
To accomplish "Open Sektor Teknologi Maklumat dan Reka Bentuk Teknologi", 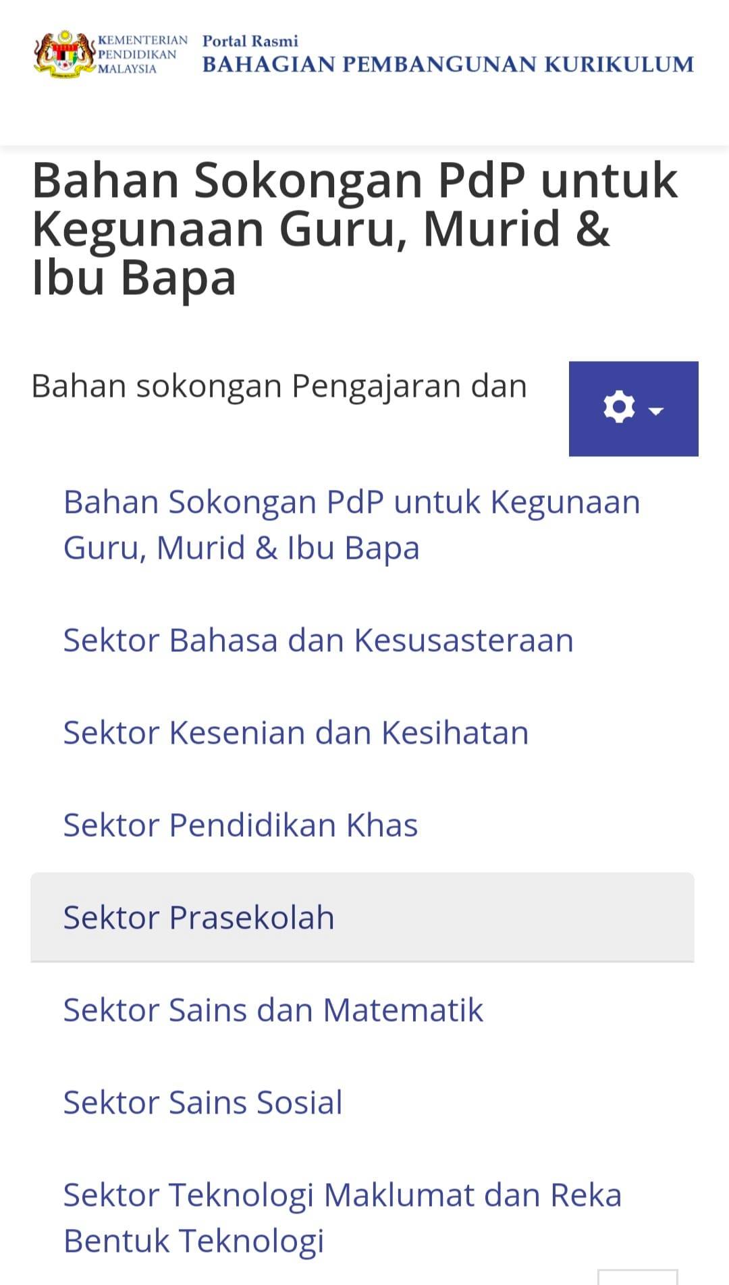I will 342,1218.
